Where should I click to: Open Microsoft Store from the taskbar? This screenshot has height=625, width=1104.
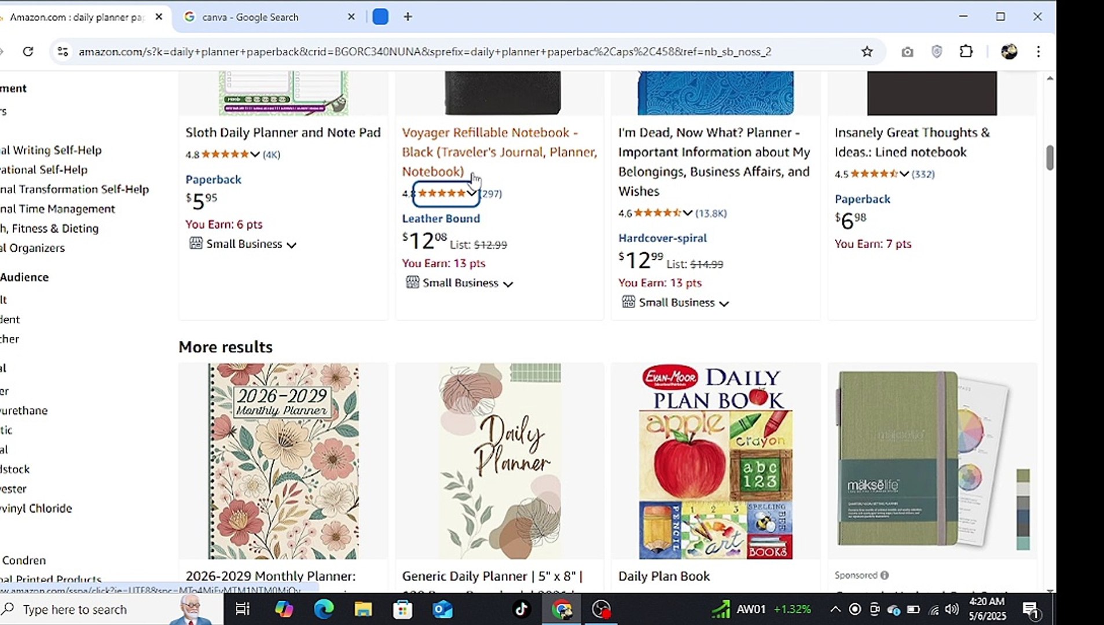click(402, 609)
